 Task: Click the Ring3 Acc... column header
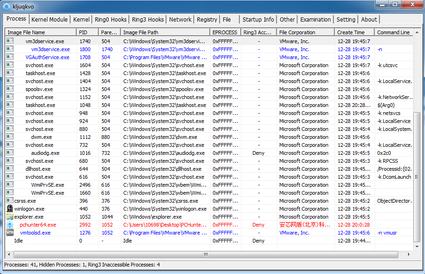(259, 32)
